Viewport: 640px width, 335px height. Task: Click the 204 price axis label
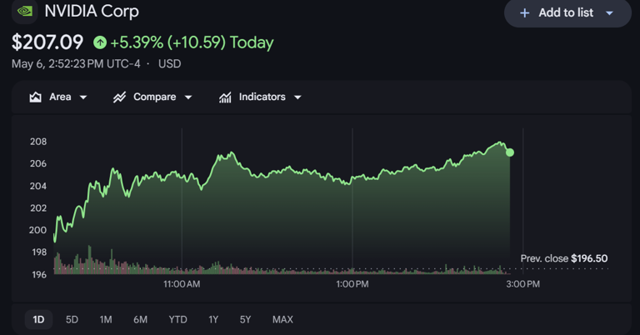(x=38, y=186)
